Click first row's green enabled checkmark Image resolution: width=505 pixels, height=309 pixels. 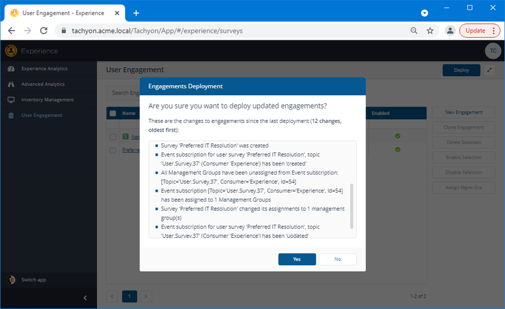398,136
